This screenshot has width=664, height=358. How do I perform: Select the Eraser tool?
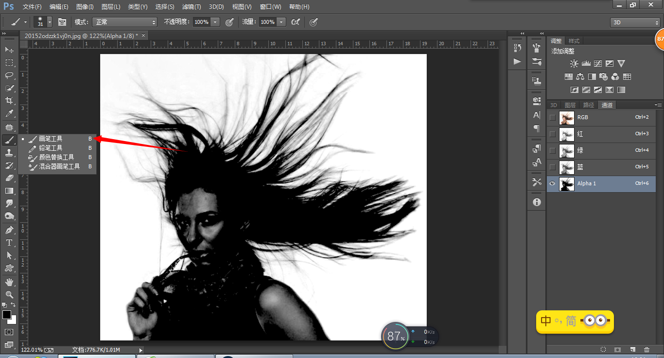point(9,178)
